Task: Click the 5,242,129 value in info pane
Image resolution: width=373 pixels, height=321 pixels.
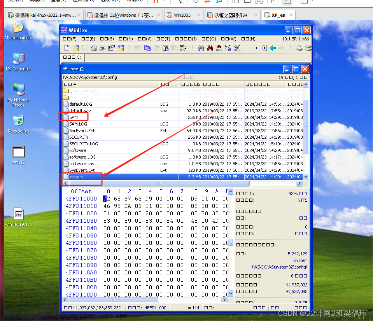Action: coord(298,254)
